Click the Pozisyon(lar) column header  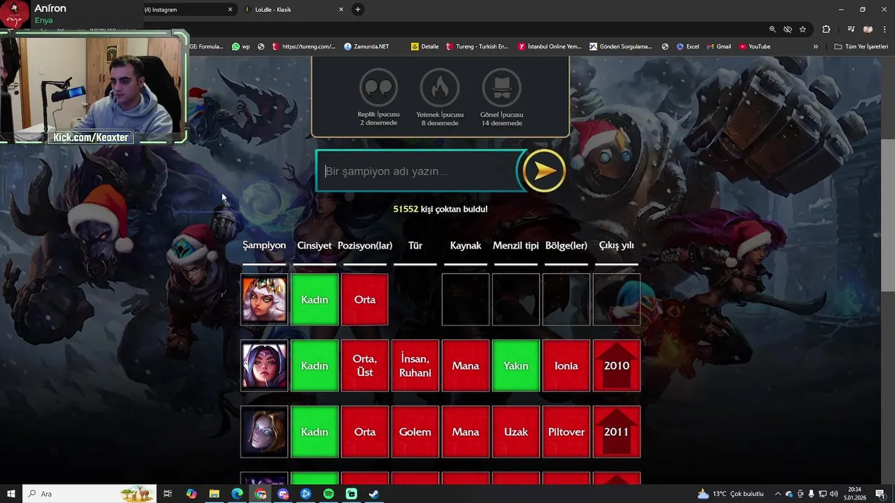click(x=365, y=245)
